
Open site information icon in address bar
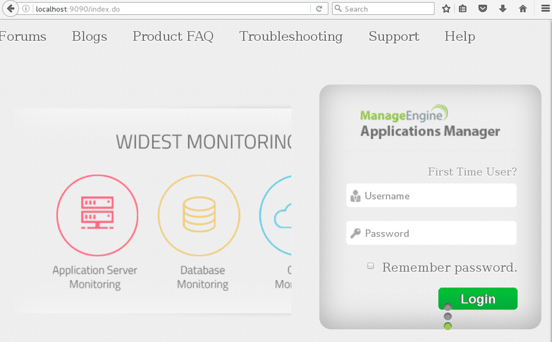(25, 8)
